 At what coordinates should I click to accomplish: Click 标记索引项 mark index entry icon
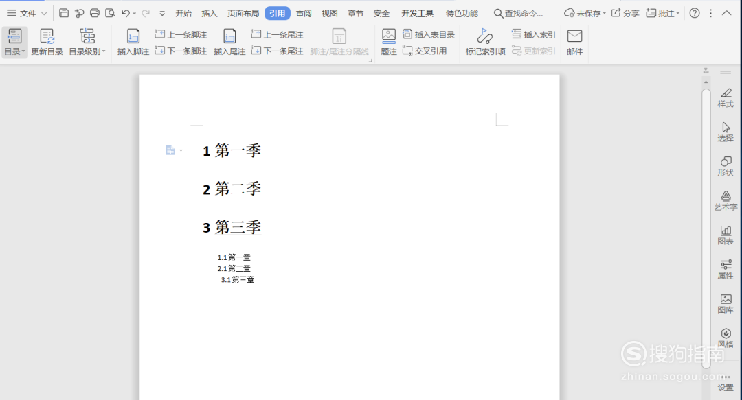click(x=484, y=36)
